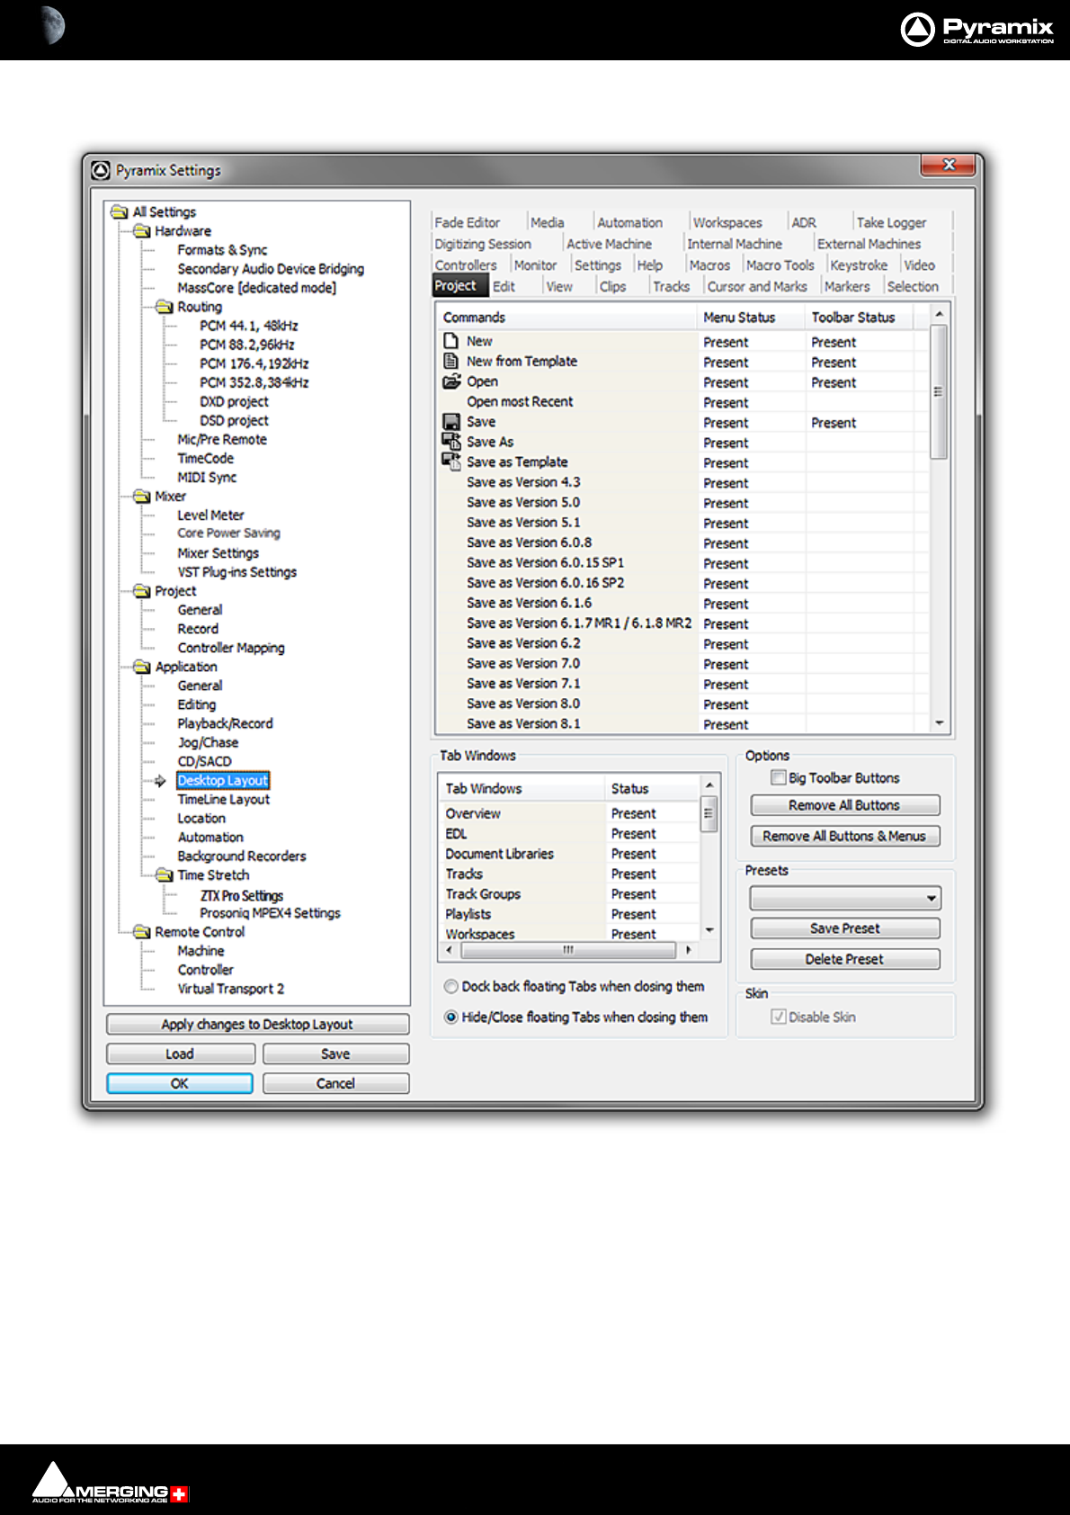Toggle the Disable Skin checkbox

point(779,1017)
